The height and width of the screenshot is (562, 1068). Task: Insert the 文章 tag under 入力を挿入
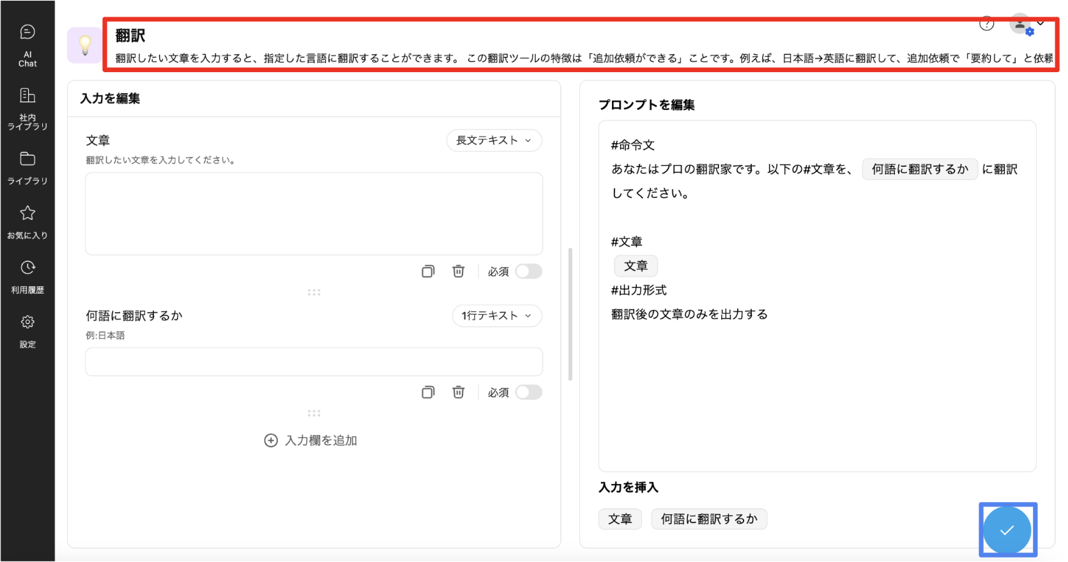point(620,519)
